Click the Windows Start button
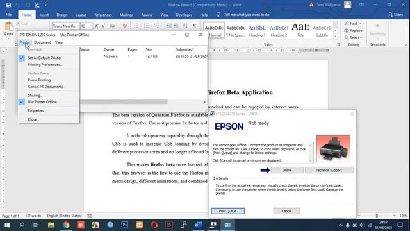Screen dimensions: 410x231 (x=7, y=225)
